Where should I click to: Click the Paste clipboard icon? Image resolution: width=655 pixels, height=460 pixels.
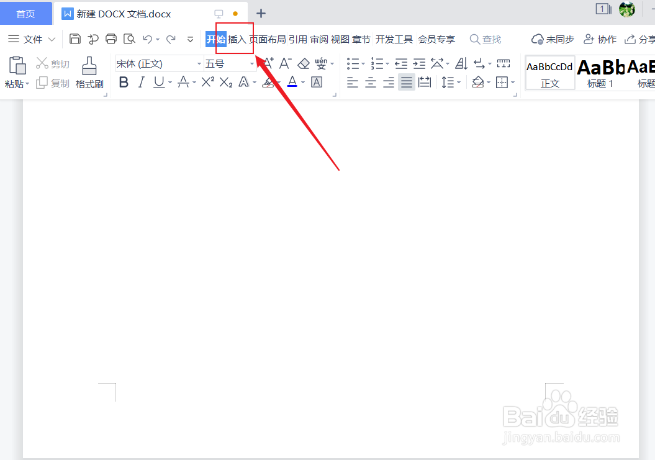pos(17,65)
